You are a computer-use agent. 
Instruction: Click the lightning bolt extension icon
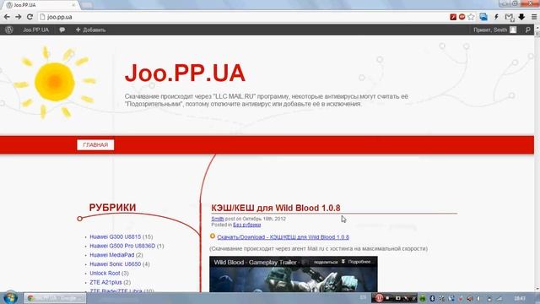point(496,17)
